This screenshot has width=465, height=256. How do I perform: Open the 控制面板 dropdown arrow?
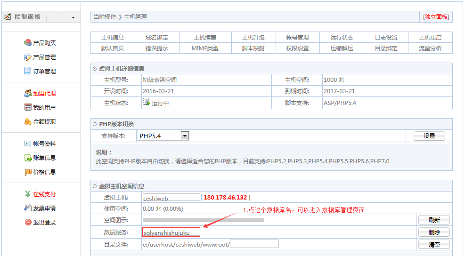pyautogui.click(x=73, y=17)
